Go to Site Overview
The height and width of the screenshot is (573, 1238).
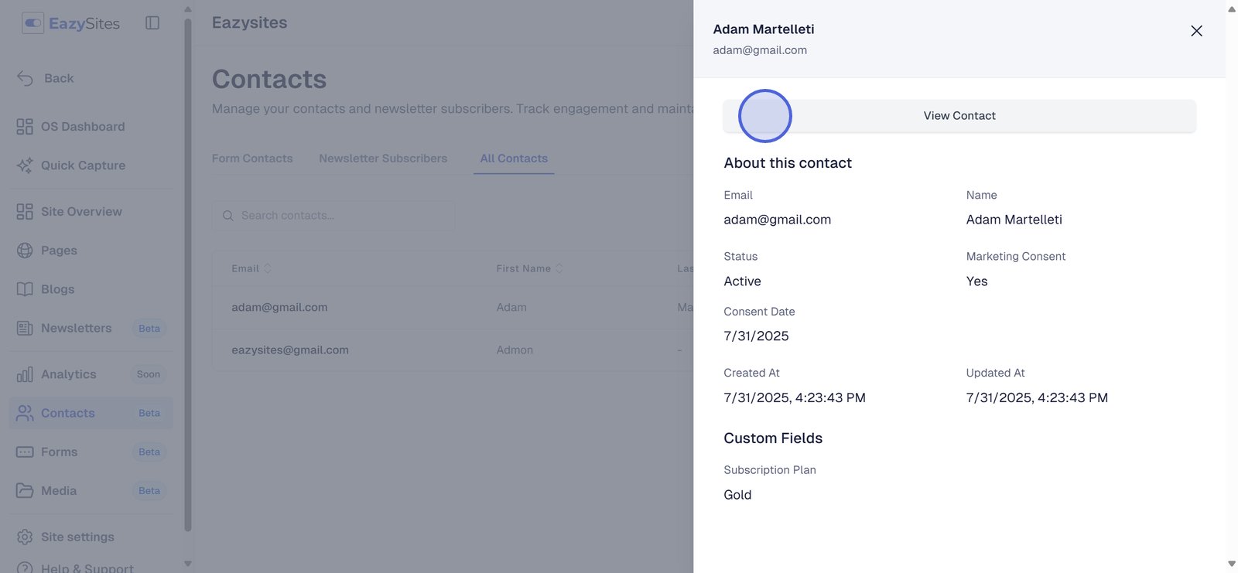(80, 212)
